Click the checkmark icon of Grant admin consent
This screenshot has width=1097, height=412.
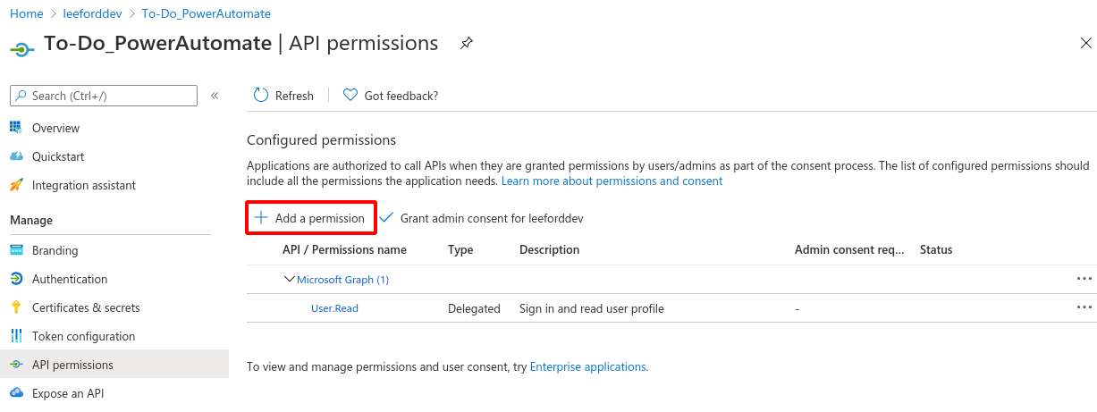tap(386, 217)
